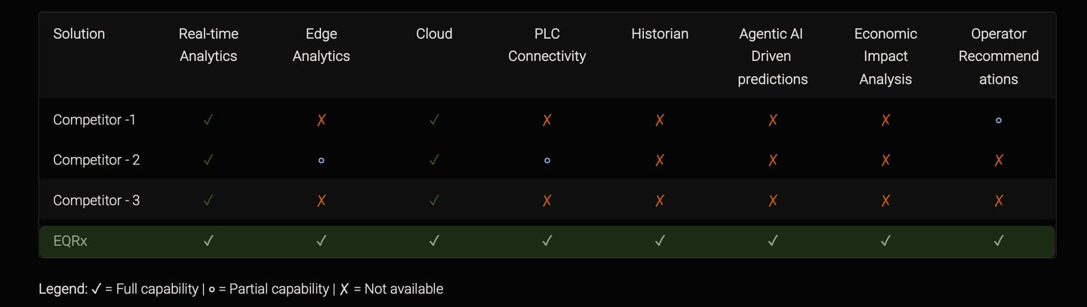Select the PLC Connectivity column header
The width and height of the screenshot is (1087, 307).
[547, 45]
